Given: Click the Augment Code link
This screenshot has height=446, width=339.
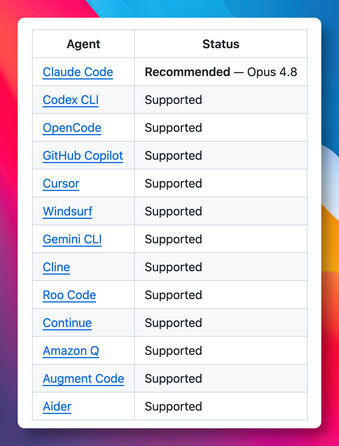Looking at the screenshot, I should click(83, 379).
